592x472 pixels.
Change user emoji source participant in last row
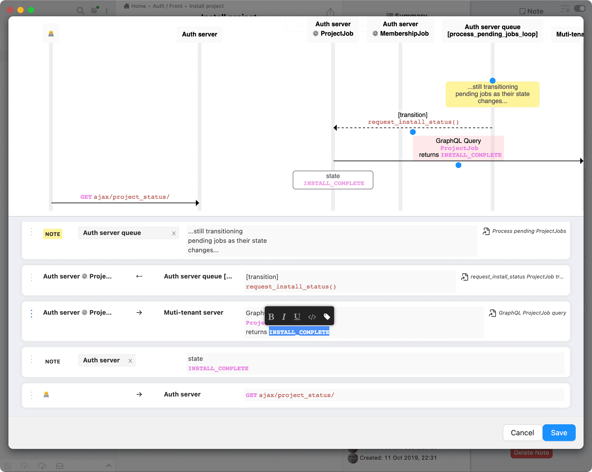(x=46, y=394)
